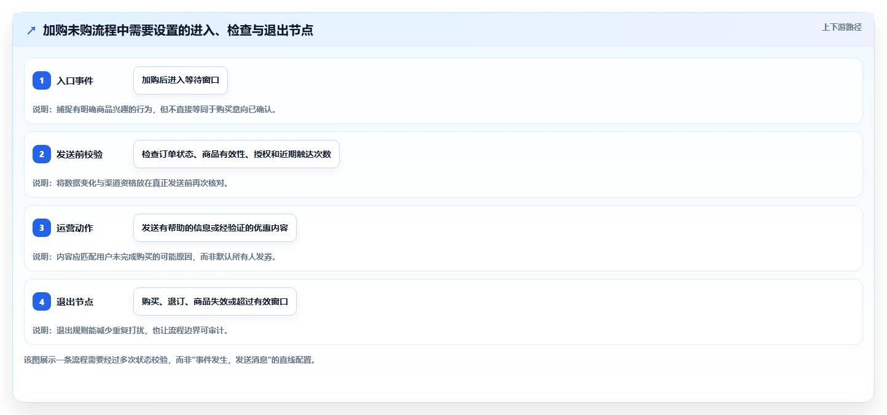Click the step 4 number badge
This screenshot has width=887, height=415.
tap(42, 301)
